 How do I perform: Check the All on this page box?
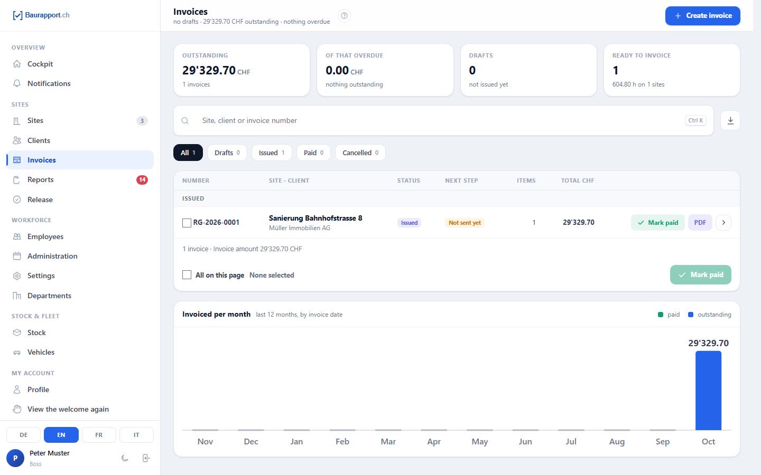(x=187, y=275)
